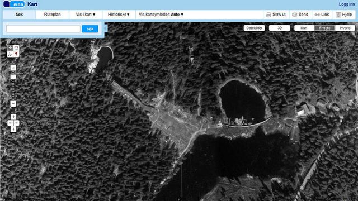Select the red map pin marker tool
Viewport: 358px width, 201px height.
(x=16, y=54)
